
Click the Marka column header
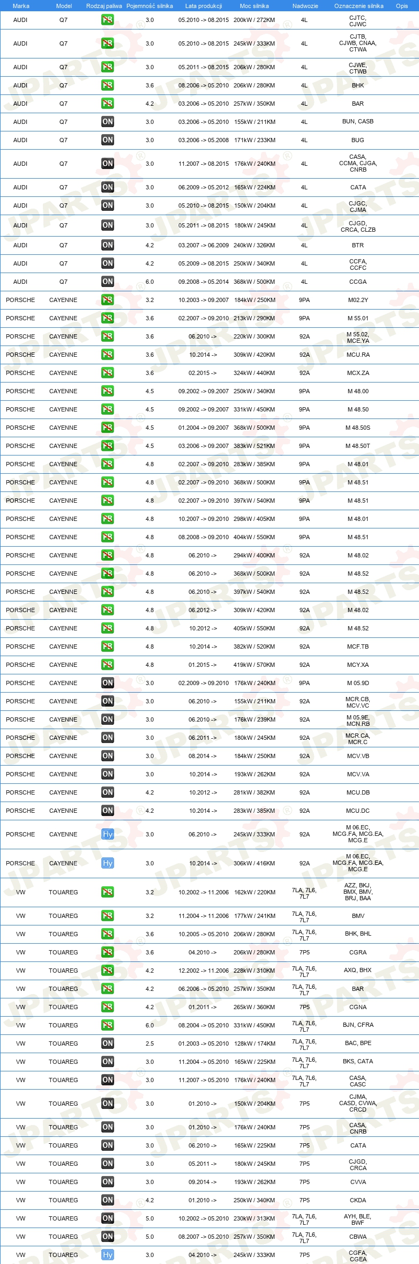pos(21,6)
